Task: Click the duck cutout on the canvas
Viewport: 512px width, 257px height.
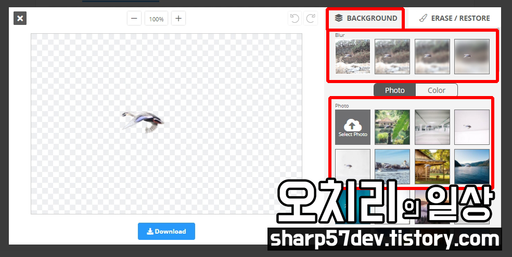Action: (143, 121)
